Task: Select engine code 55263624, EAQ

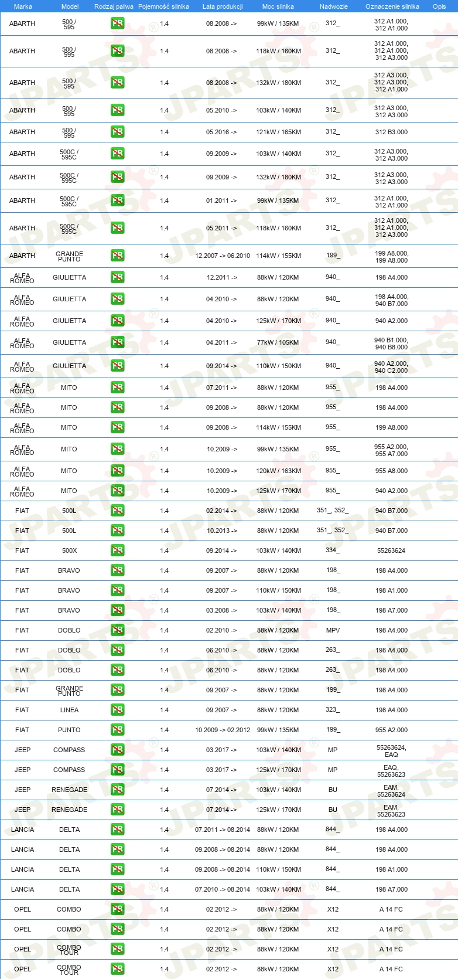Action: pos(391,750)
